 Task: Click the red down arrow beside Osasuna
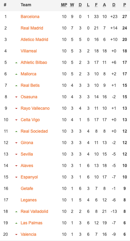click(x=16, y=97)
